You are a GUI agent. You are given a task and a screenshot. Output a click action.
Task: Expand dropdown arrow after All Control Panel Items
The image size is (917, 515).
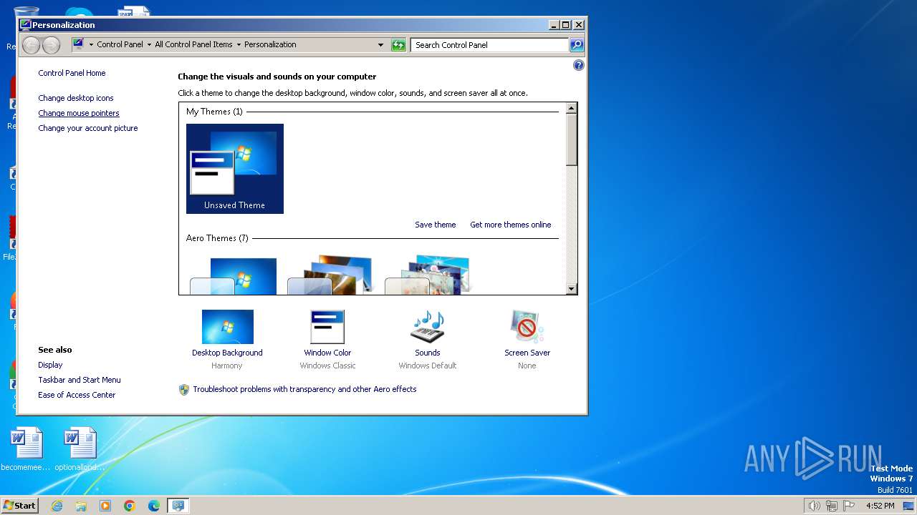pos(239,44)
